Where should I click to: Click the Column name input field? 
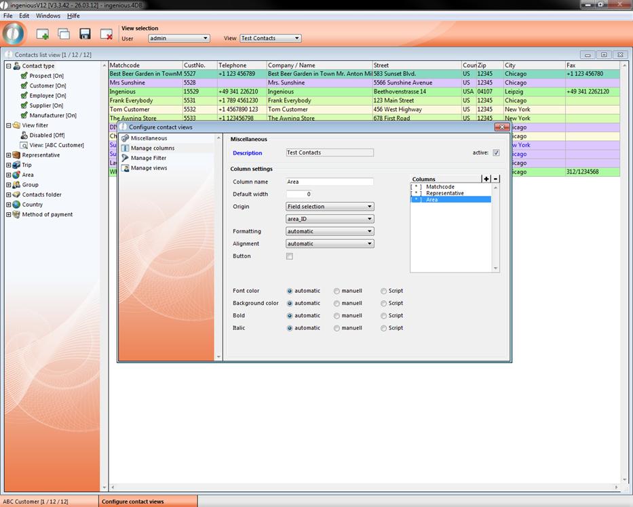pyautogui.click(x=330, y=182)
